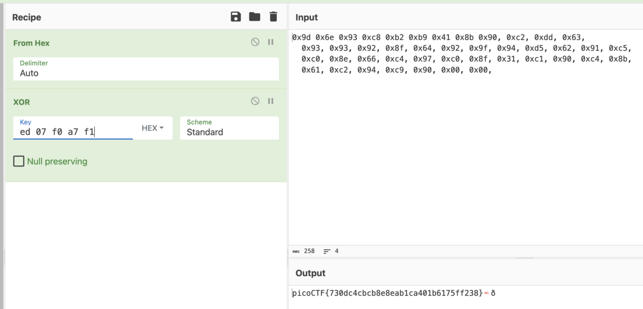Image resolution: width=643 pixels, height=309 pixels.
Task: Open the load recipe folder icon
Action: (x=255, y=17)
